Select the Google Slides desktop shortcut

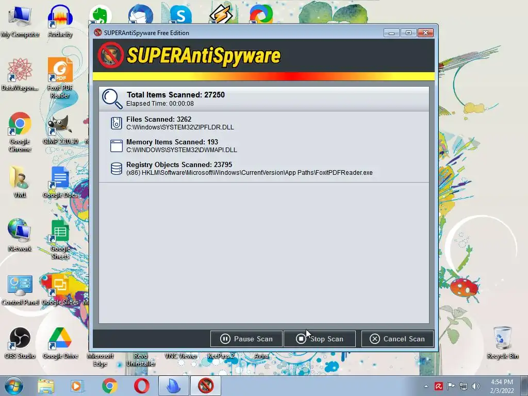60,290
